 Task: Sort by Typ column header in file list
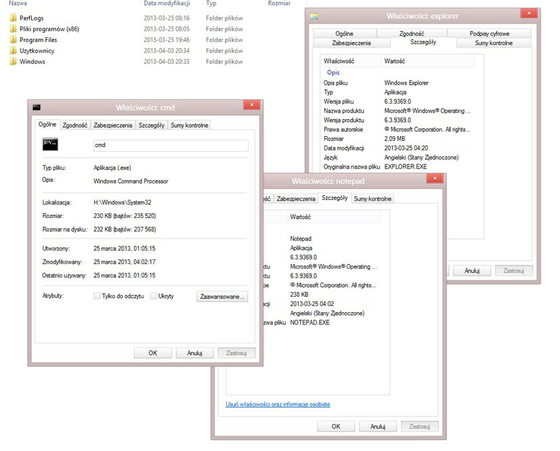pos(211,3)
